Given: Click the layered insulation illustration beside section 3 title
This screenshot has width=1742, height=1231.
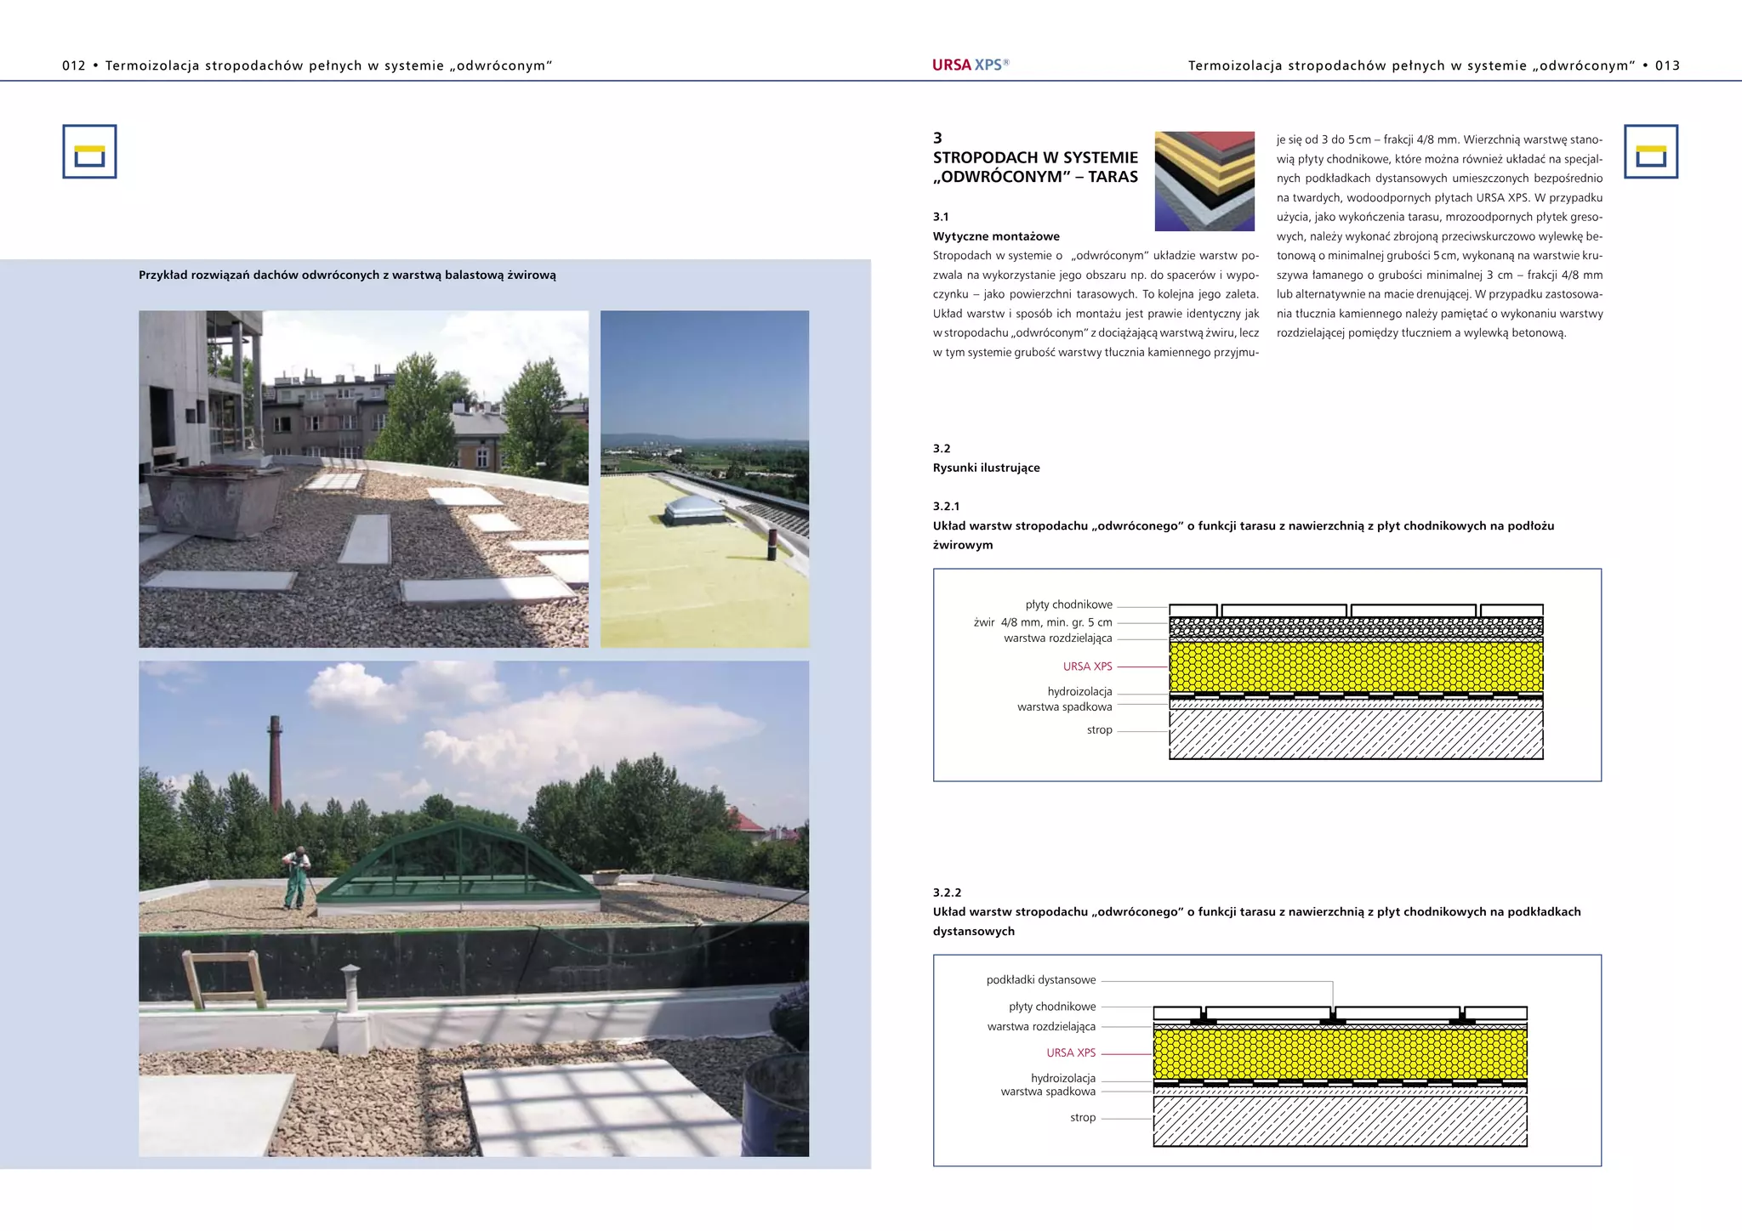Looking at the screenshot, I should point(1204,181).
